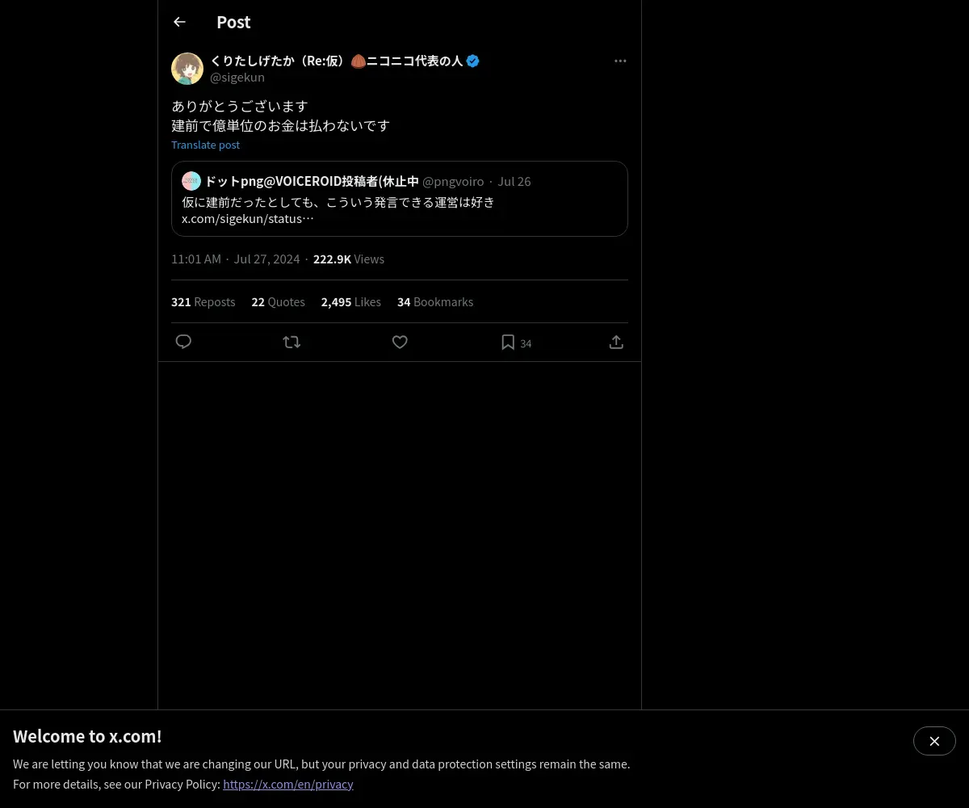969x808 pixels.
Task: Click the share upload icon
Action: (616, 342)
